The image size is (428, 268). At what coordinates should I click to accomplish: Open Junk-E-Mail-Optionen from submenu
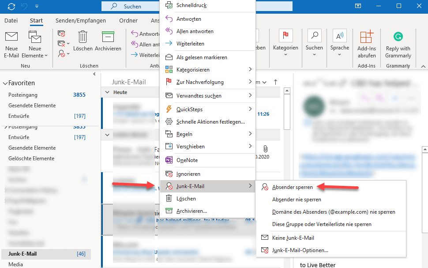(x=300, y=250)
